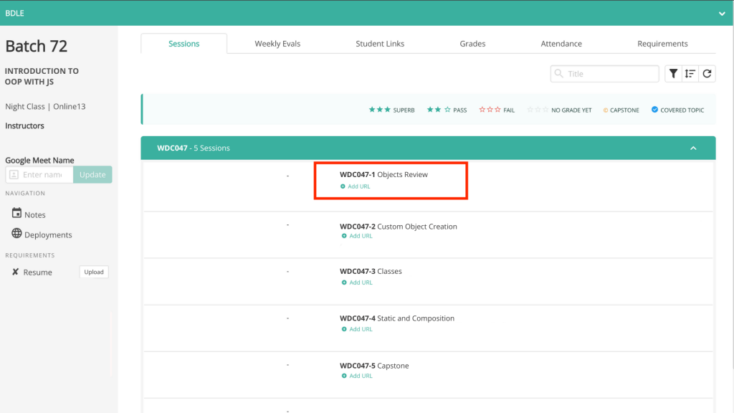Open the Grades tab
Screen dimensions: 734x413
tap(472, 44)
